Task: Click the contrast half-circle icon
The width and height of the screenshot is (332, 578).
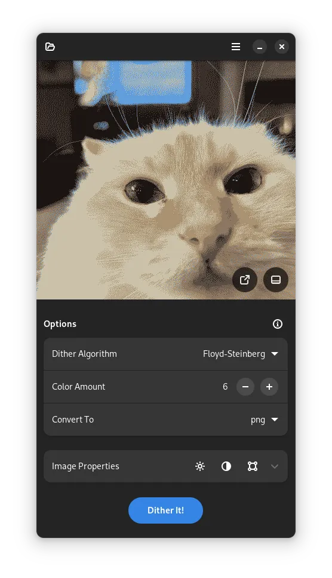Action: [226, 466]
